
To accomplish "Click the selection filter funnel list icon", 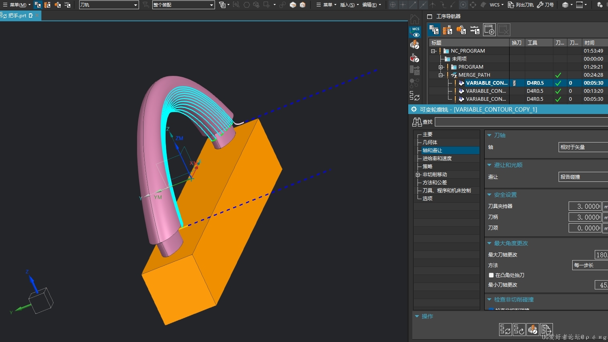I will click(x=222, y=5).
